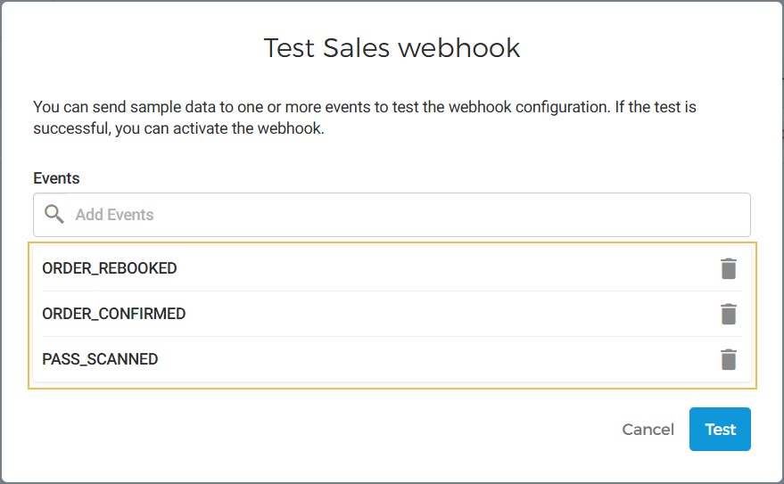Delete the ORDER_REBOOKED event using its trash icon
This screenshot has height=484, width=784.
tap(729, 268)
